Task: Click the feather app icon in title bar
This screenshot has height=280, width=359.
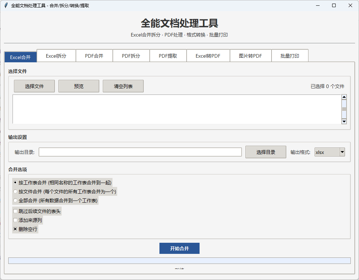Action: click(6, 5)
